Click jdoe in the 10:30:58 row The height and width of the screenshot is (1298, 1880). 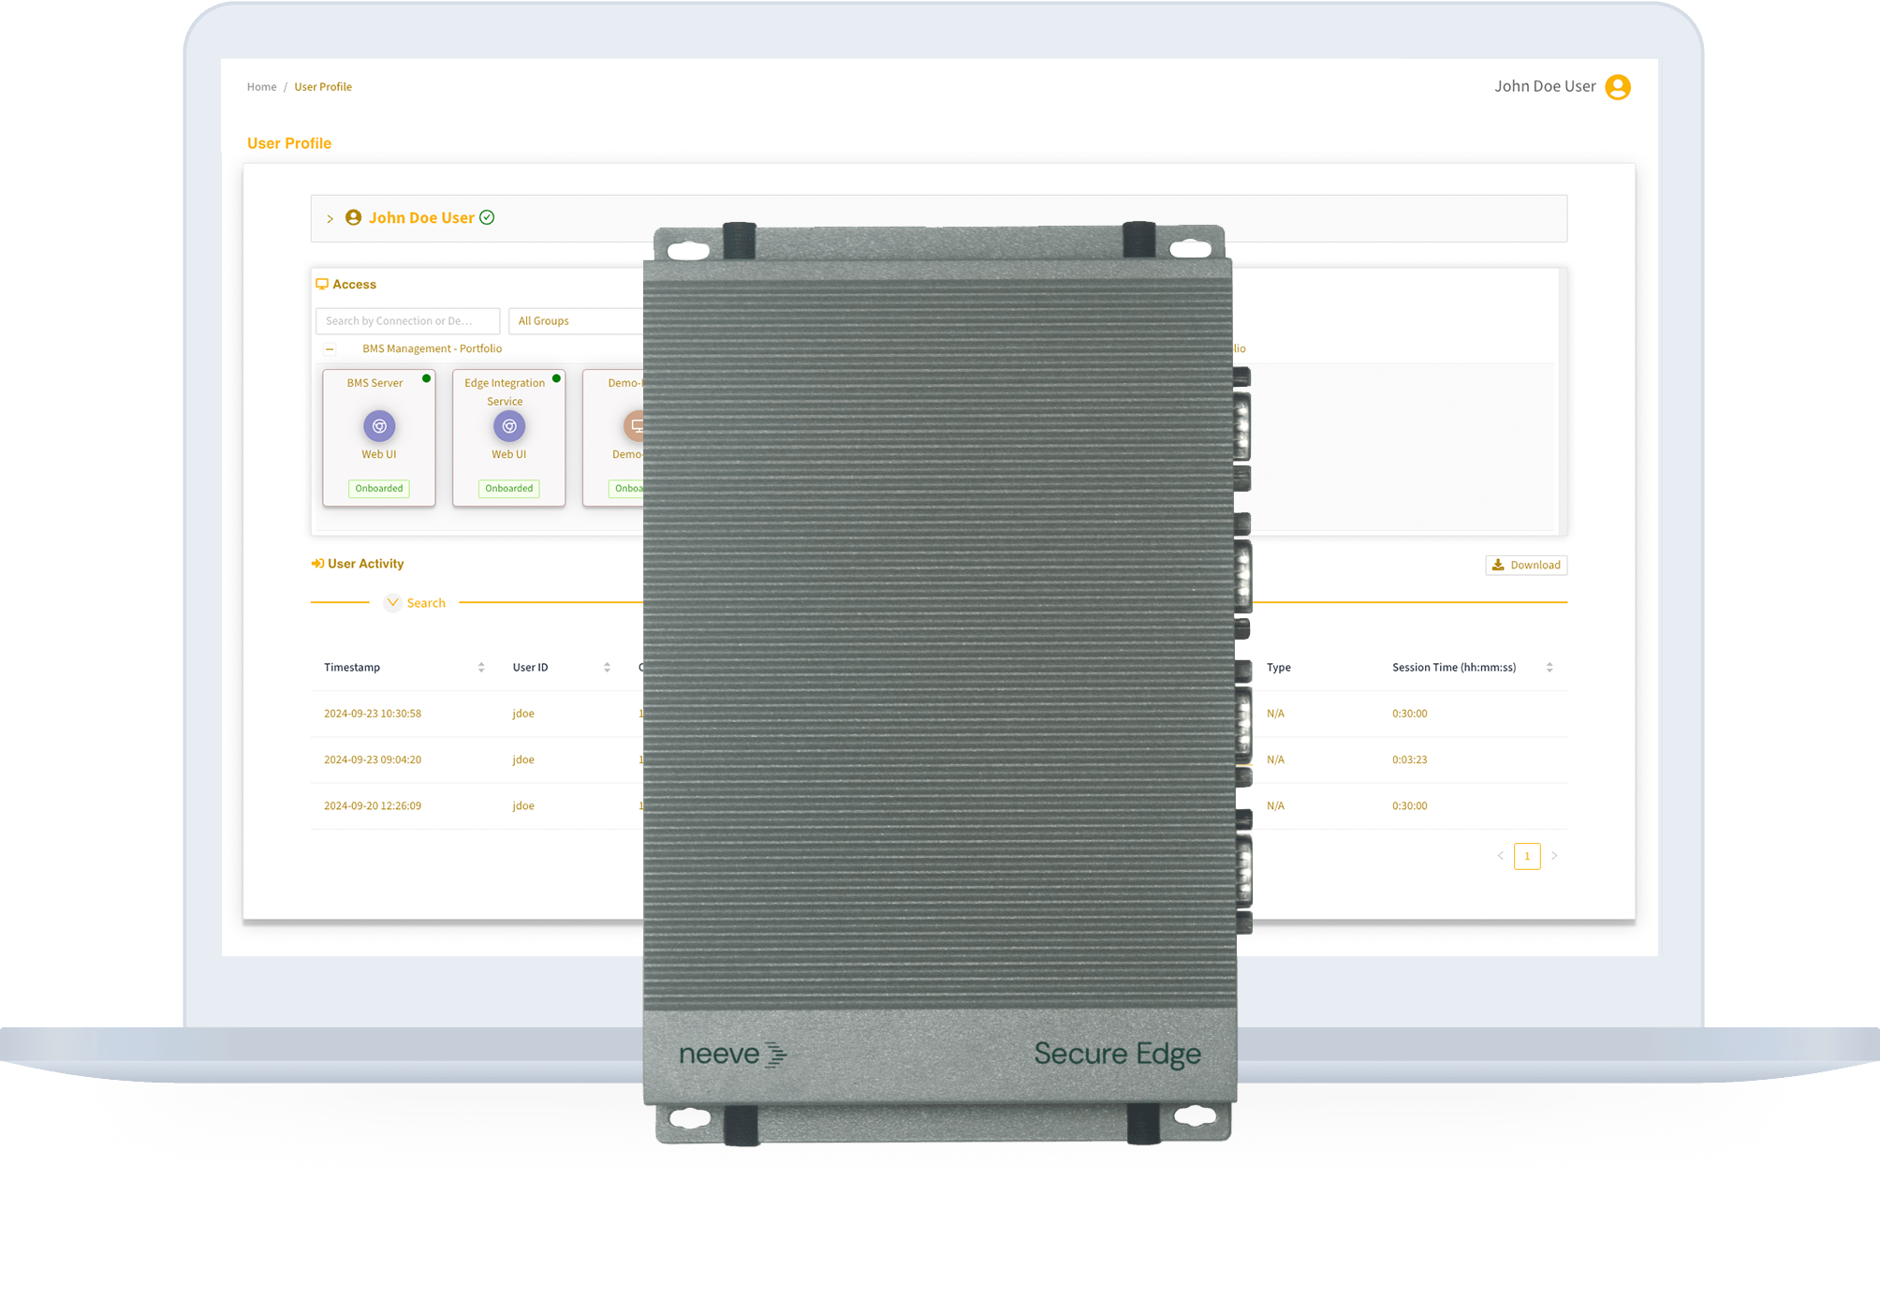point(523,714)
